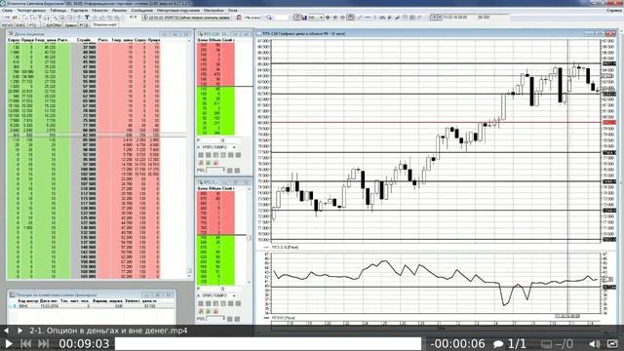Click the red price level label on chart axis
This screenshot has height=351, width=624.
(x=609, y=123)
